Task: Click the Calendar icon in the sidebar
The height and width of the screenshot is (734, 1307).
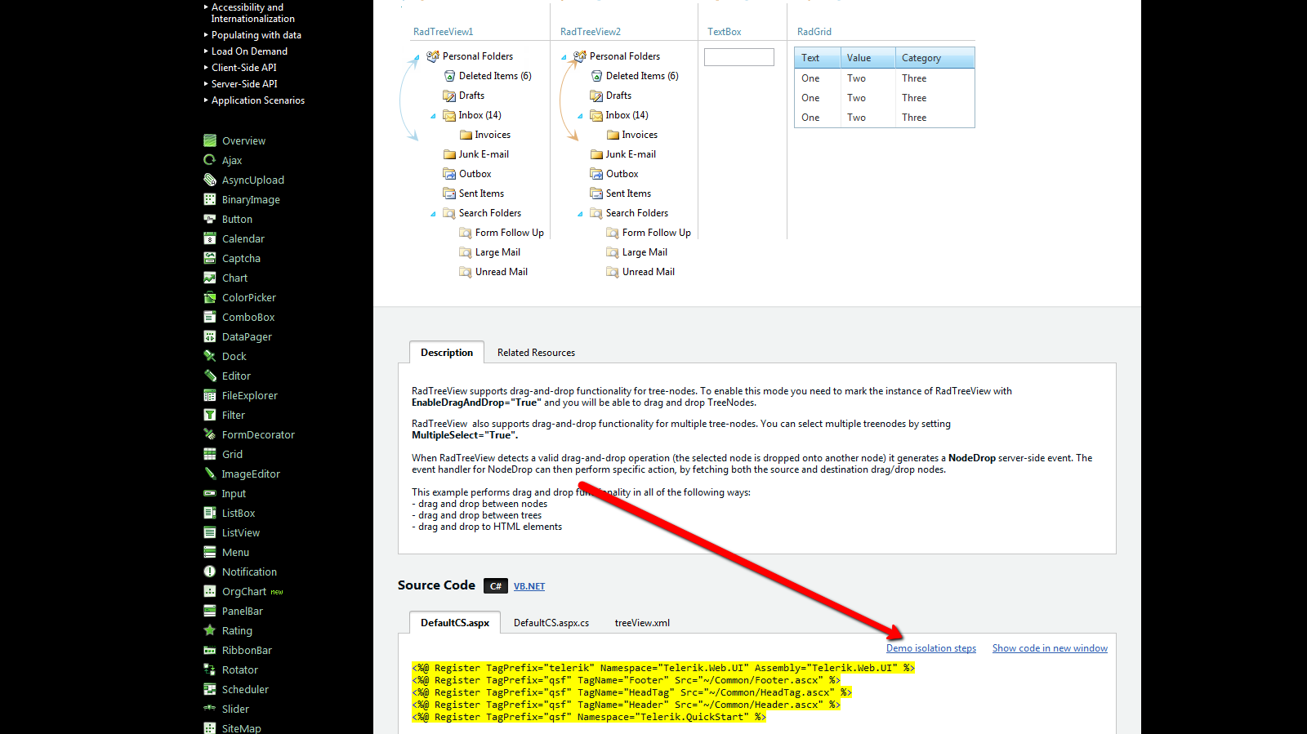Action: pos(210,238)
